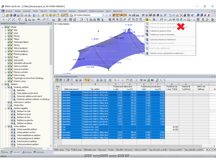This screenshot has width=216, height=162.
Task: Expand the Uzlové podpory tree node
Action: (6, 48)
